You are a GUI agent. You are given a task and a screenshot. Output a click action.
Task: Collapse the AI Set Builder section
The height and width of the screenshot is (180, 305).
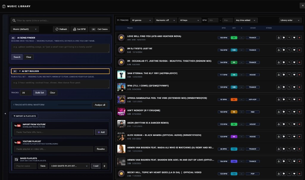point(60,71)
